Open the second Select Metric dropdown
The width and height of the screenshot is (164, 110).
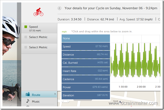[x=39, y=49]
